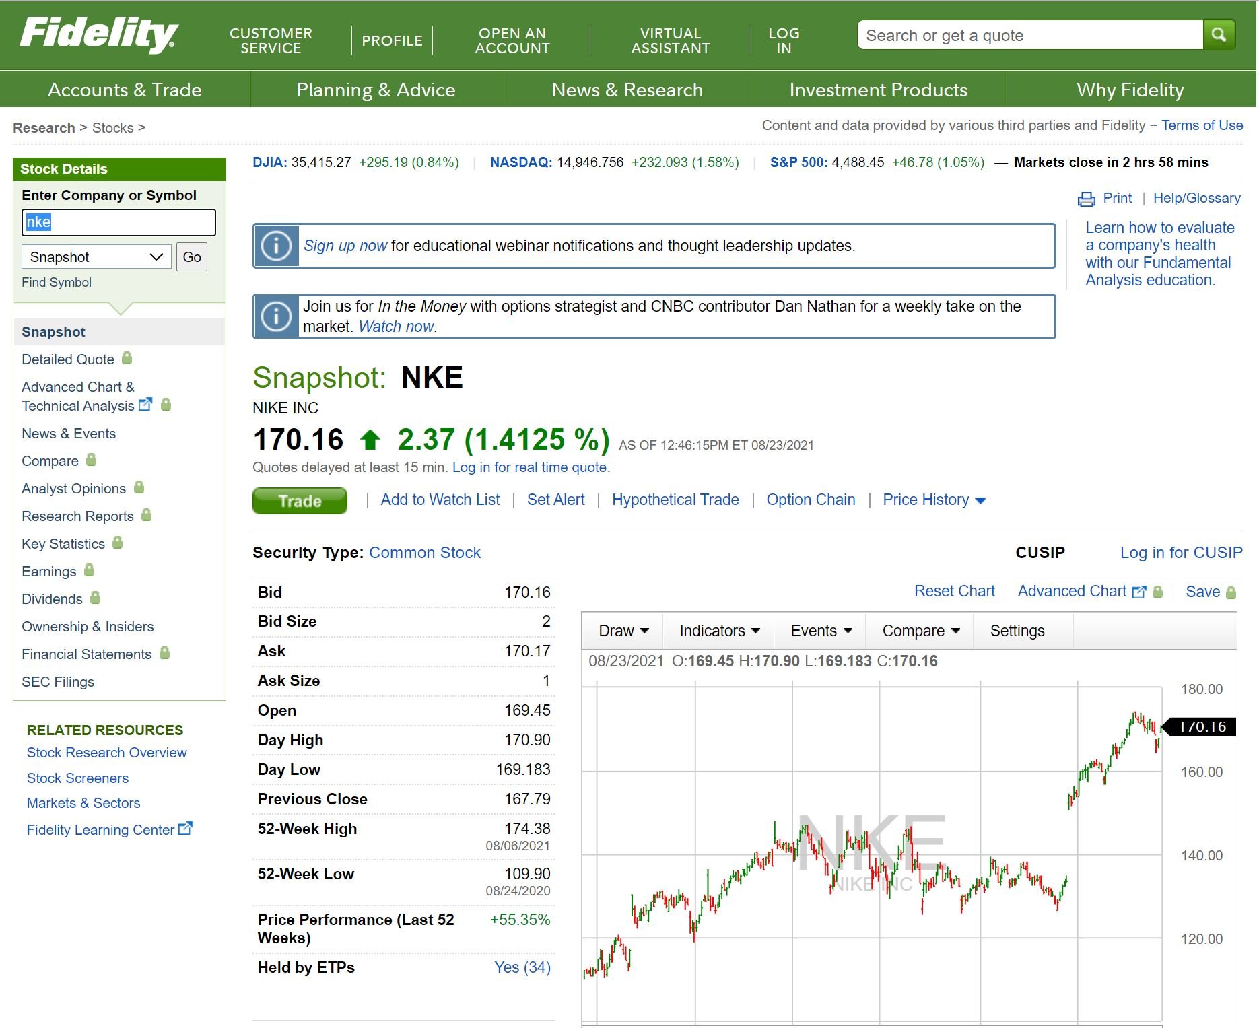Click the Fidelity logo
The height and width of the screenshot is (1028, 1259).
coord(99,34)
